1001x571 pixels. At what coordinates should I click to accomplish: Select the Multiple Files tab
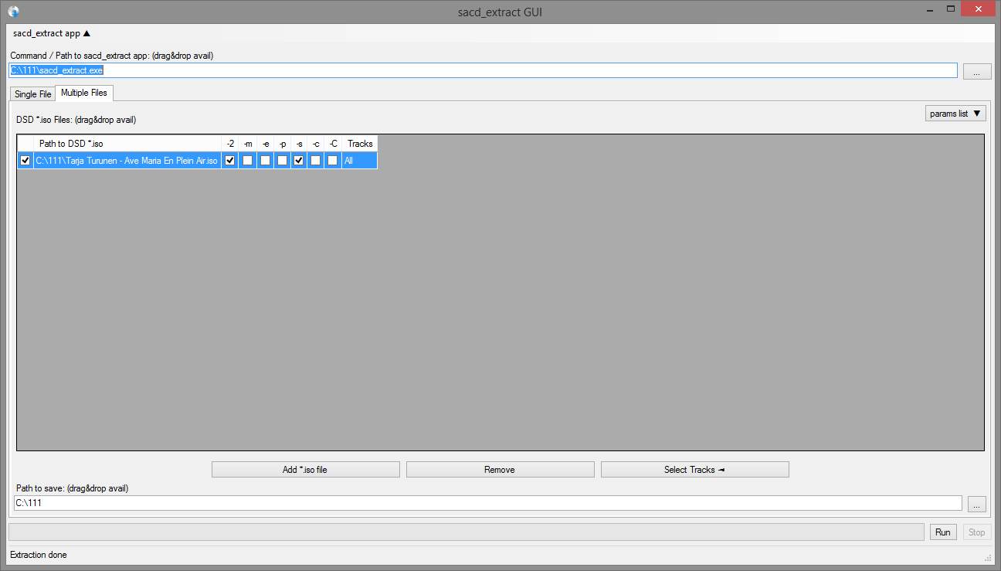pos(84,93)
